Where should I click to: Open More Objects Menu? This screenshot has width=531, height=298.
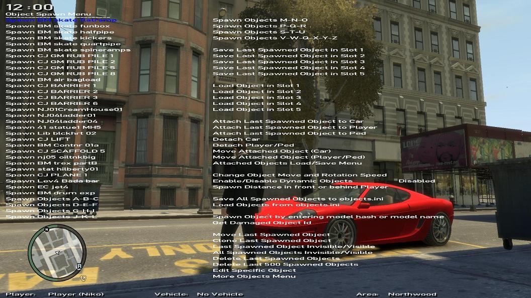[x=254, y=277]
